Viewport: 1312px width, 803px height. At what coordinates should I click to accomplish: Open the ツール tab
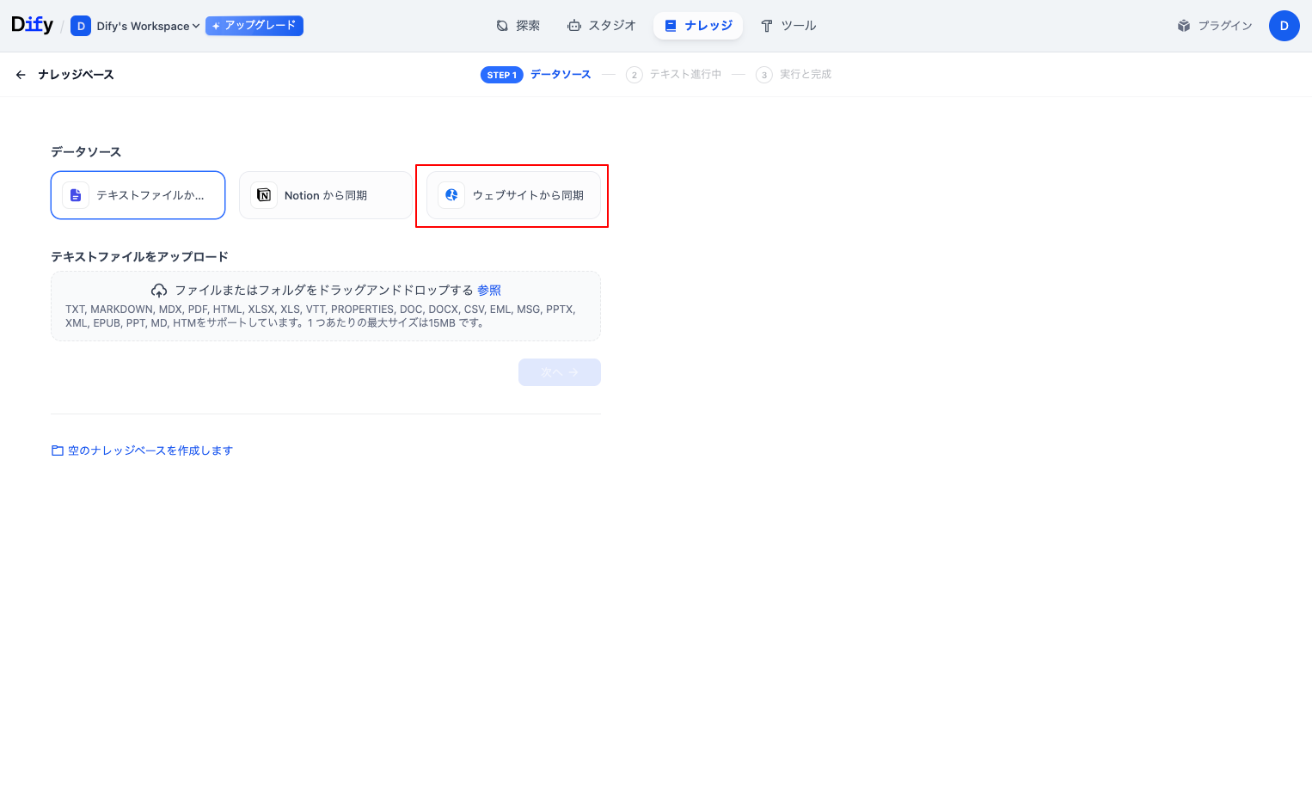[788, 26]
